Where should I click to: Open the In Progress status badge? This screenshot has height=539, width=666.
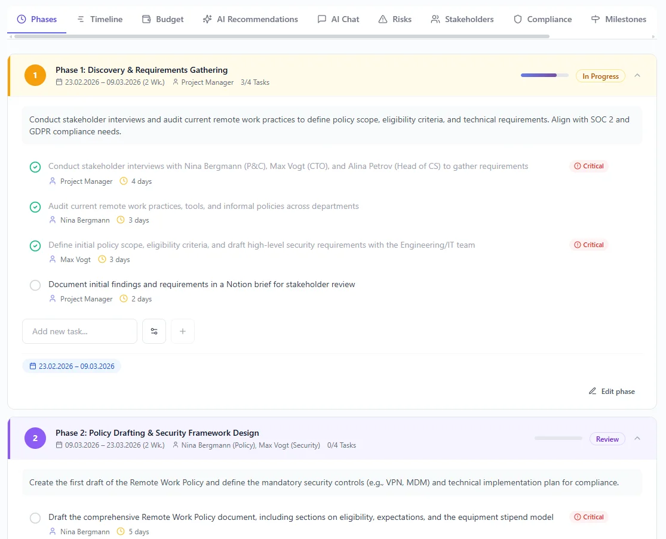(600, 76)
